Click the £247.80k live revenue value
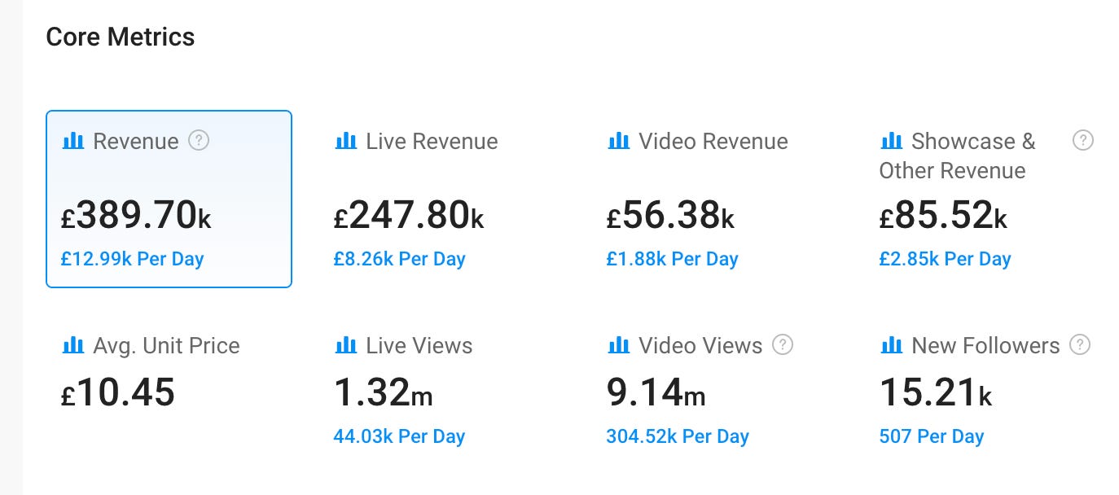1119x495 pixels. click(x=409, y=216)
